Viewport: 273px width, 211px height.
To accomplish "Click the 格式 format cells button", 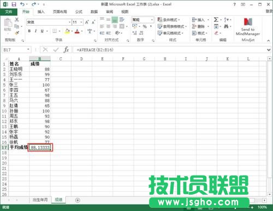I will tap(200, 33).
